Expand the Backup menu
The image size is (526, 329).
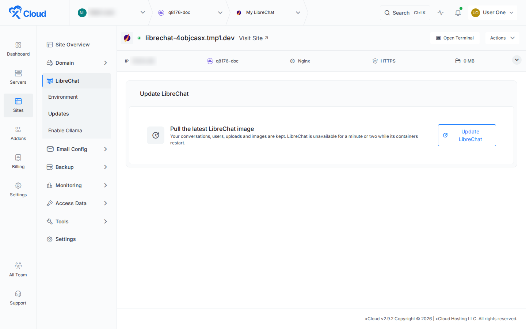[76, 167]
